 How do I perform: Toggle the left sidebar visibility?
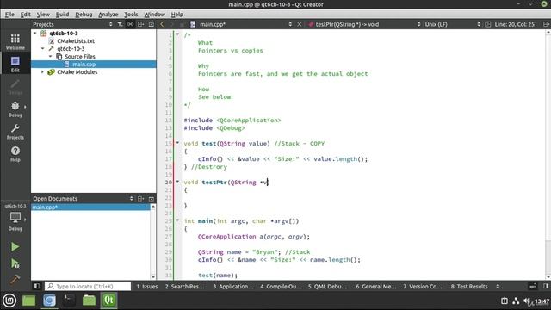(x=36, y=286)
